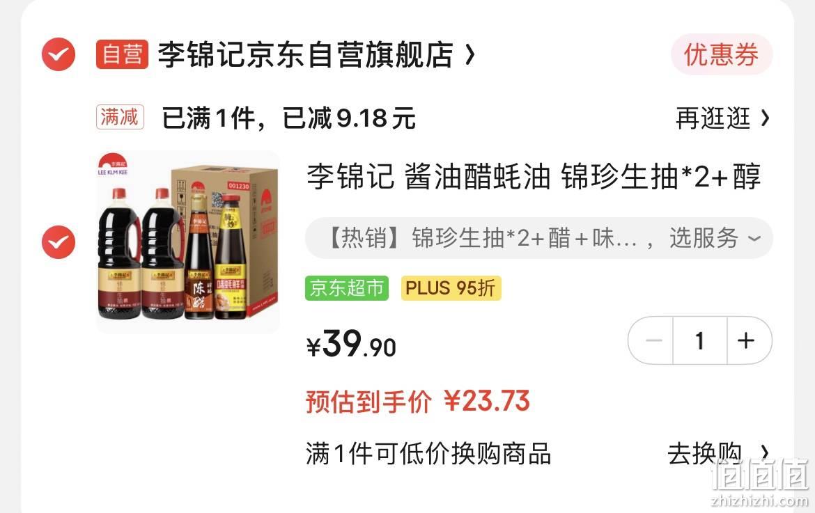The image size is (815, 513).
Task: Tap the 满减 promotion tag
Action: click(120, 117)
